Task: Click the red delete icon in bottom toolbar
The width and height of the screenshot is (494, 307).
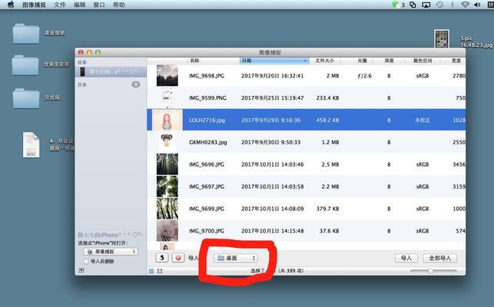Action: pyautogui.click(x=178, y=258)
